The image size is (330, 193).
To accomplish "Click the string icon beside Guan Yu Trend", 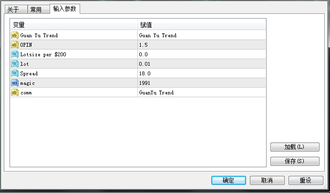I will (x=14, y=35).
